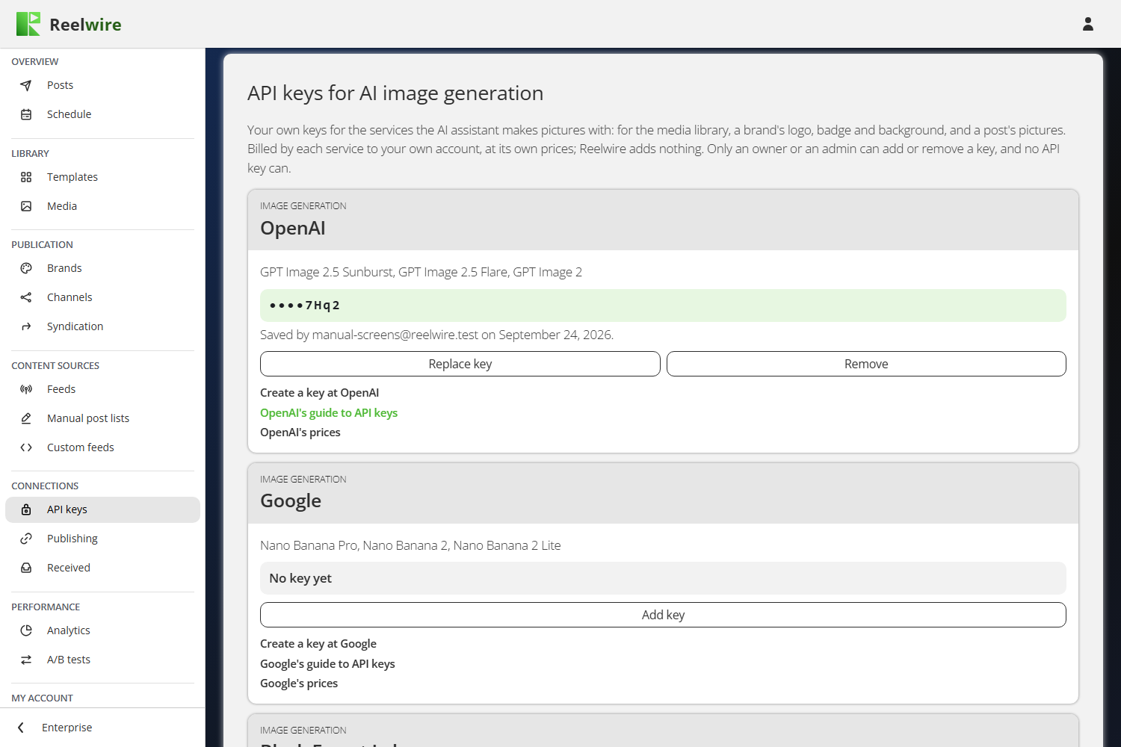The image size is (1121, 747).
Task: Click the Reelwire brand name
Action: click(x=85, y=25)
